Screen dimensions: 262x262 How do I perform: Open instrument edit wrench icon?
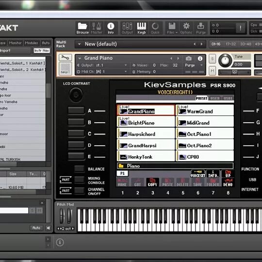point(65,58)
